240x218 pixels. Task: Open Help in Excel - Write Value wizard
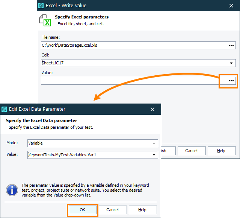point(222,151)
